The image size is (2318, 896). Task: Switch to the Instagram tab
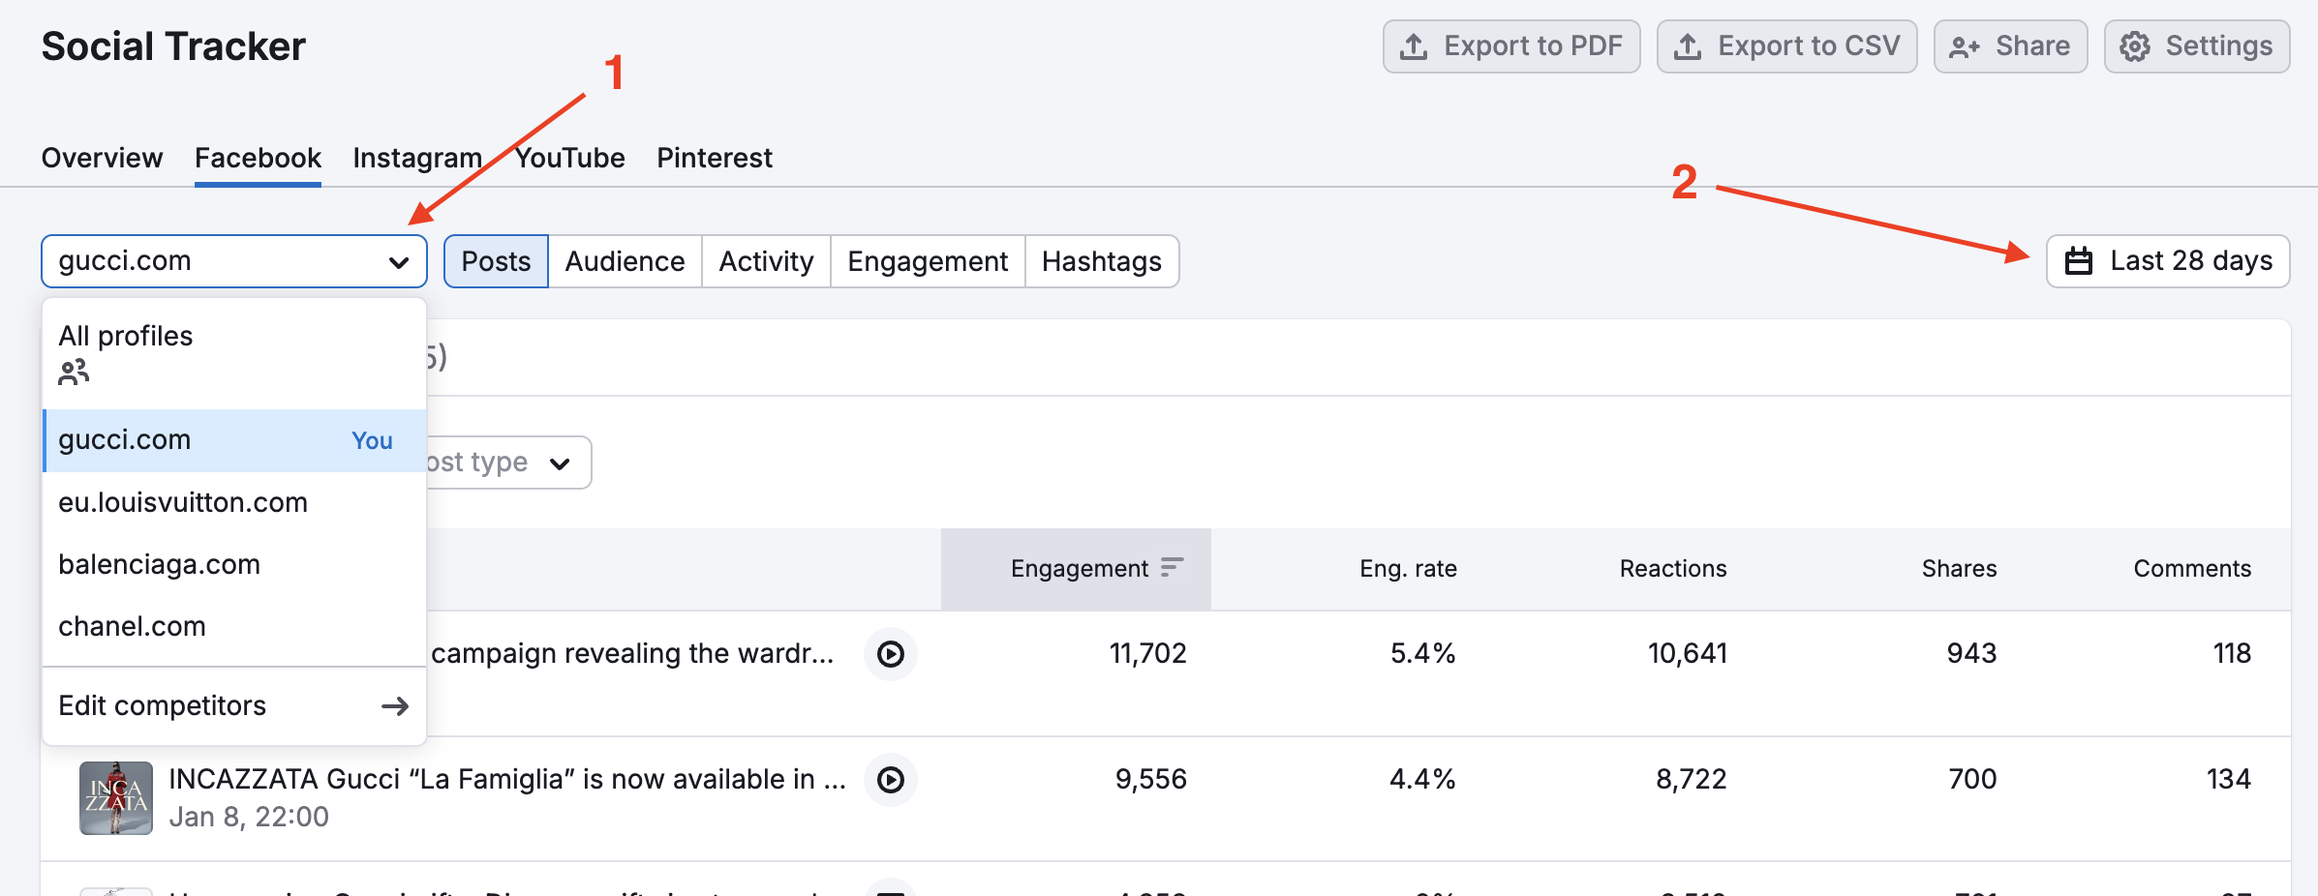click(x=416, y=157)
